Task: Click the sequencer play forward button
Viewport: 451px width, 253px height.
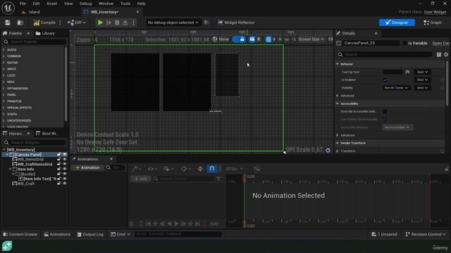Action: coord(177,223)
